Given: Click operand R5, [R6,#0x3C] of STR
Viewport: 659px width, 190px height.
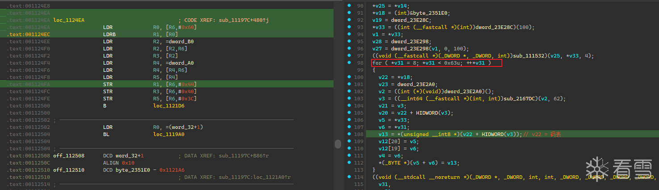Looking at the screenshot, I should 175,99.
